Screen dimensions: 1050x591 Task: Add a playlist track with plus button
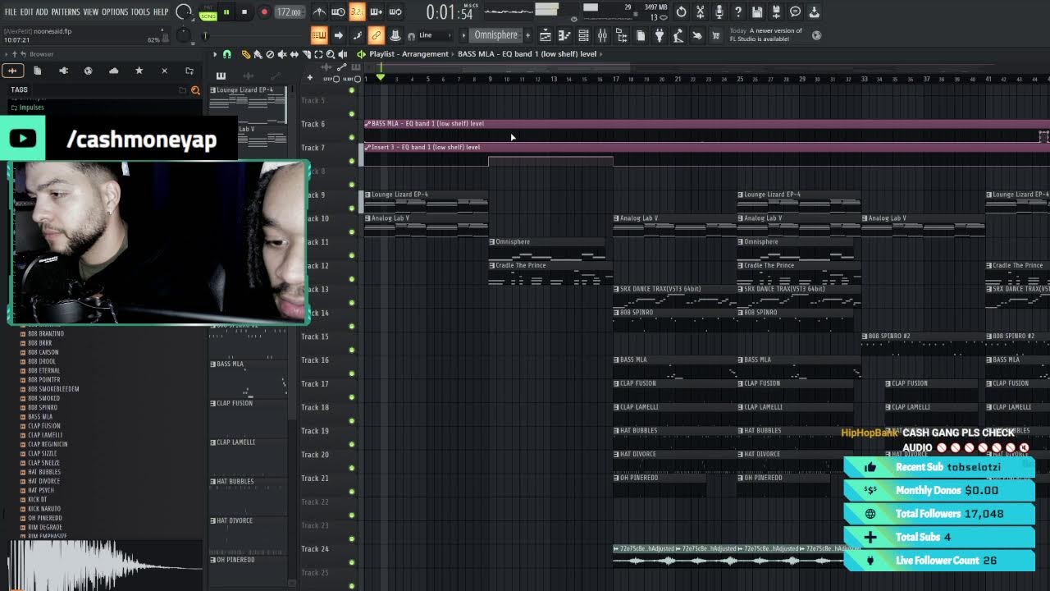point(309,78)
